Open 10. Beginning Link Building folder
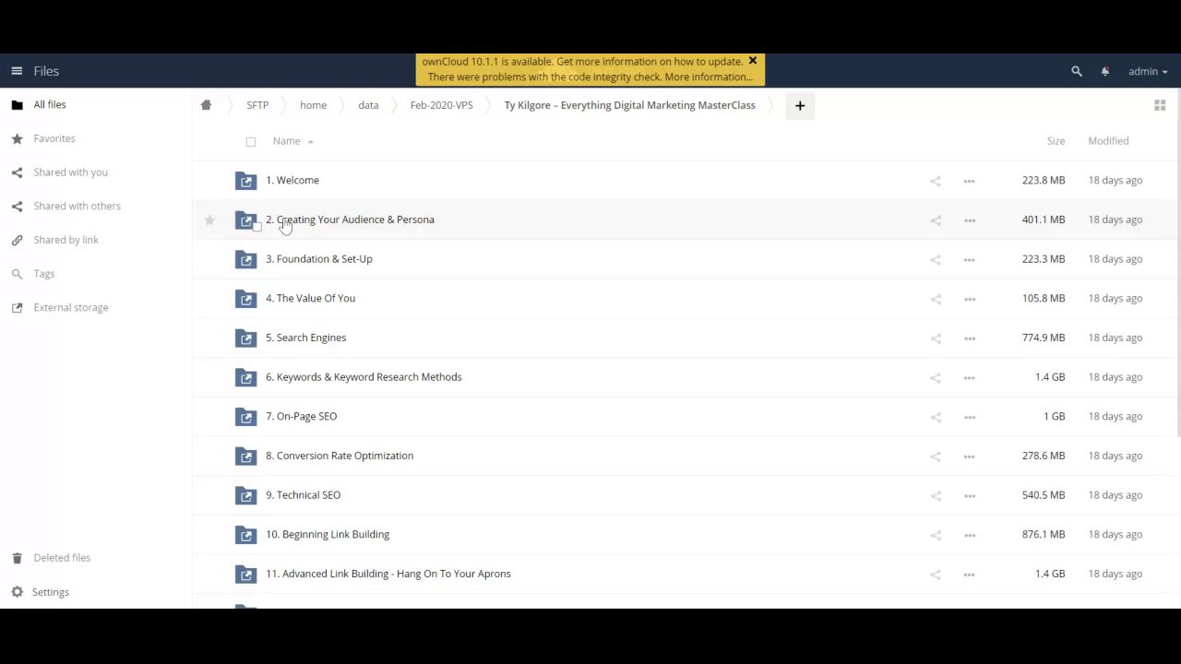Viewport: 1181px width, 664px height. (x=328, y=535)
